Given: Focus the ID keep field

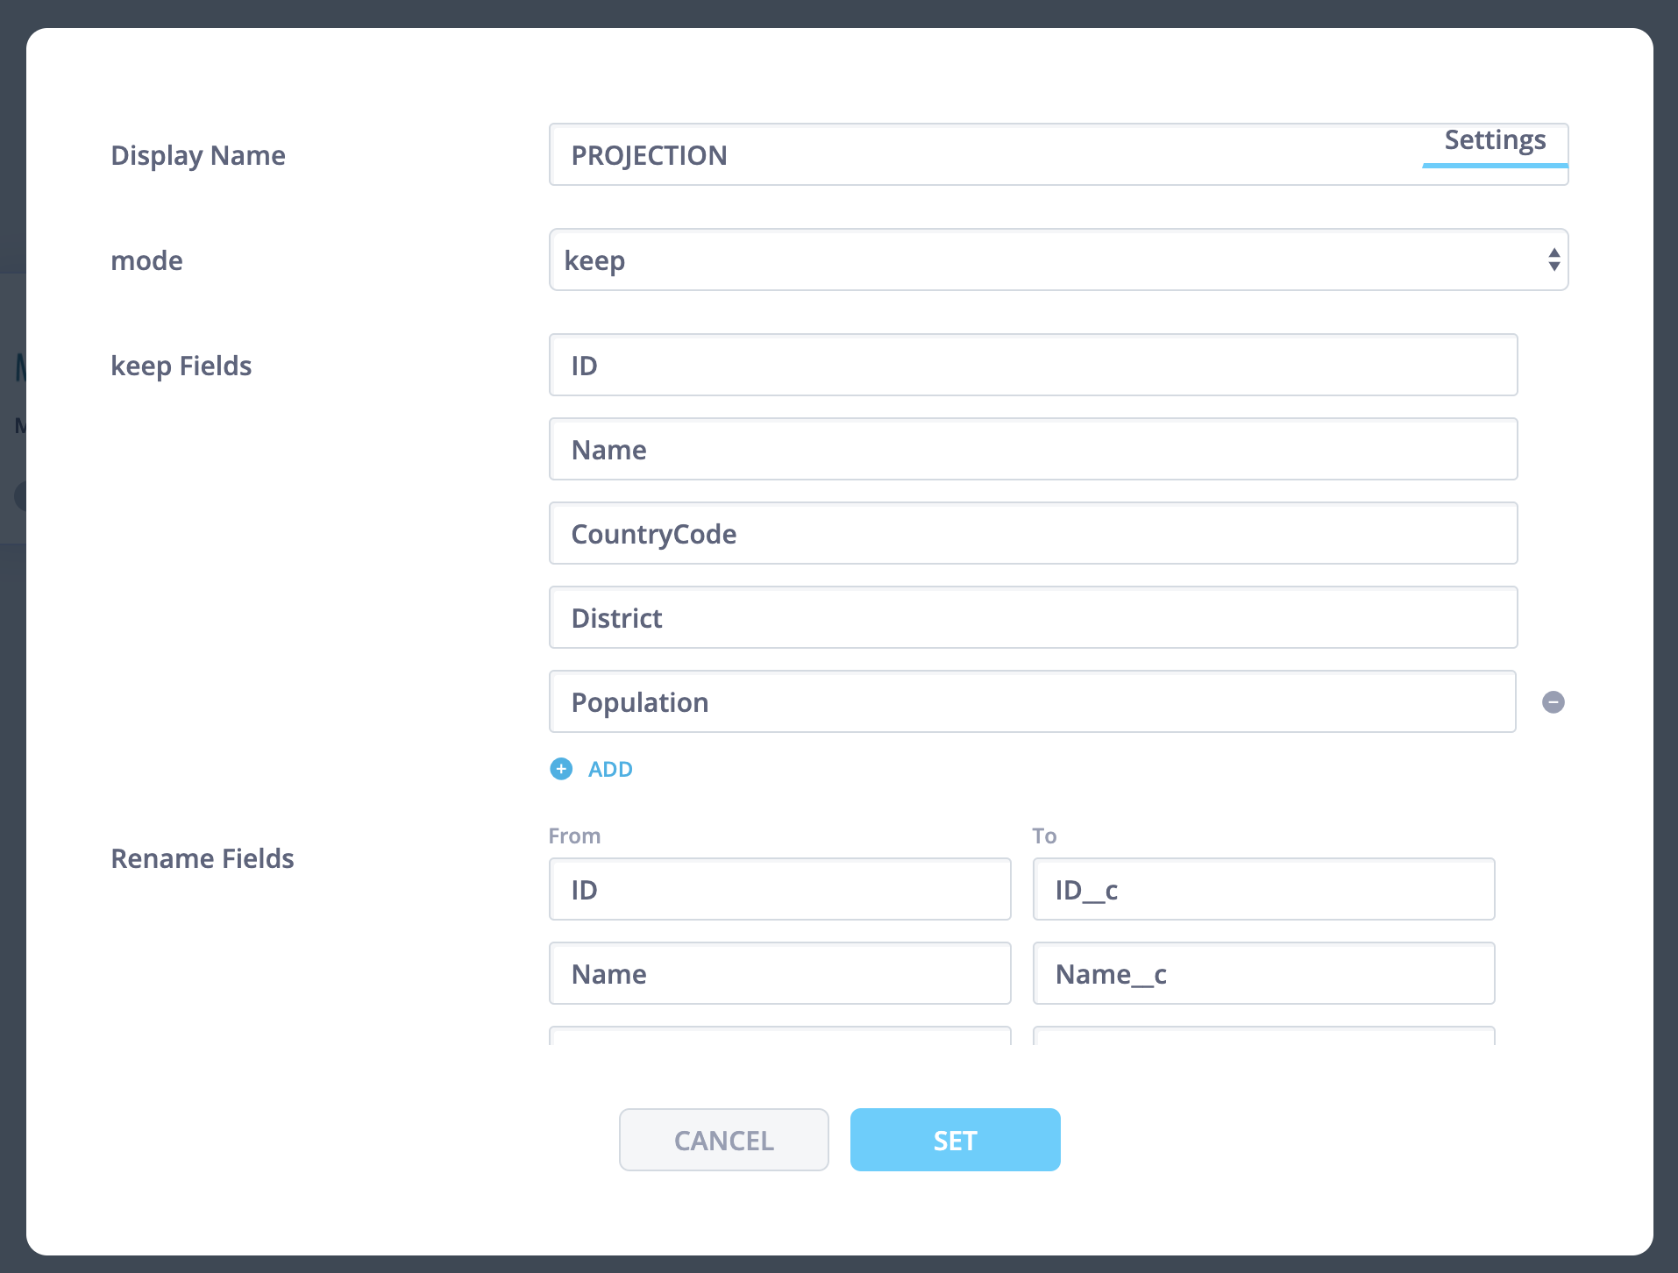Looking at the screenshot, I should [1033, 366].
